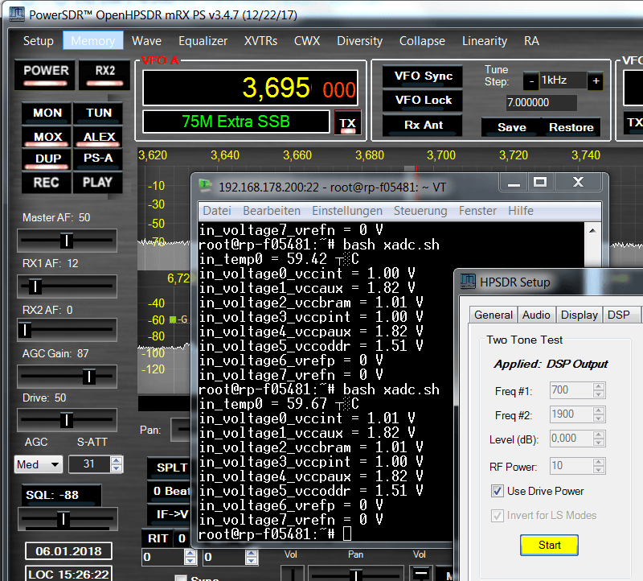Viewport: 643px width, 581px height.
Task: Click the RX1 AF slider
Action: 67,286
